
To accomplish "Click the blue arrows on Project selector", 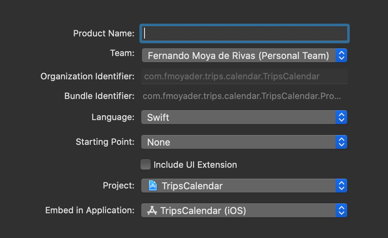I will coord(341,186).
